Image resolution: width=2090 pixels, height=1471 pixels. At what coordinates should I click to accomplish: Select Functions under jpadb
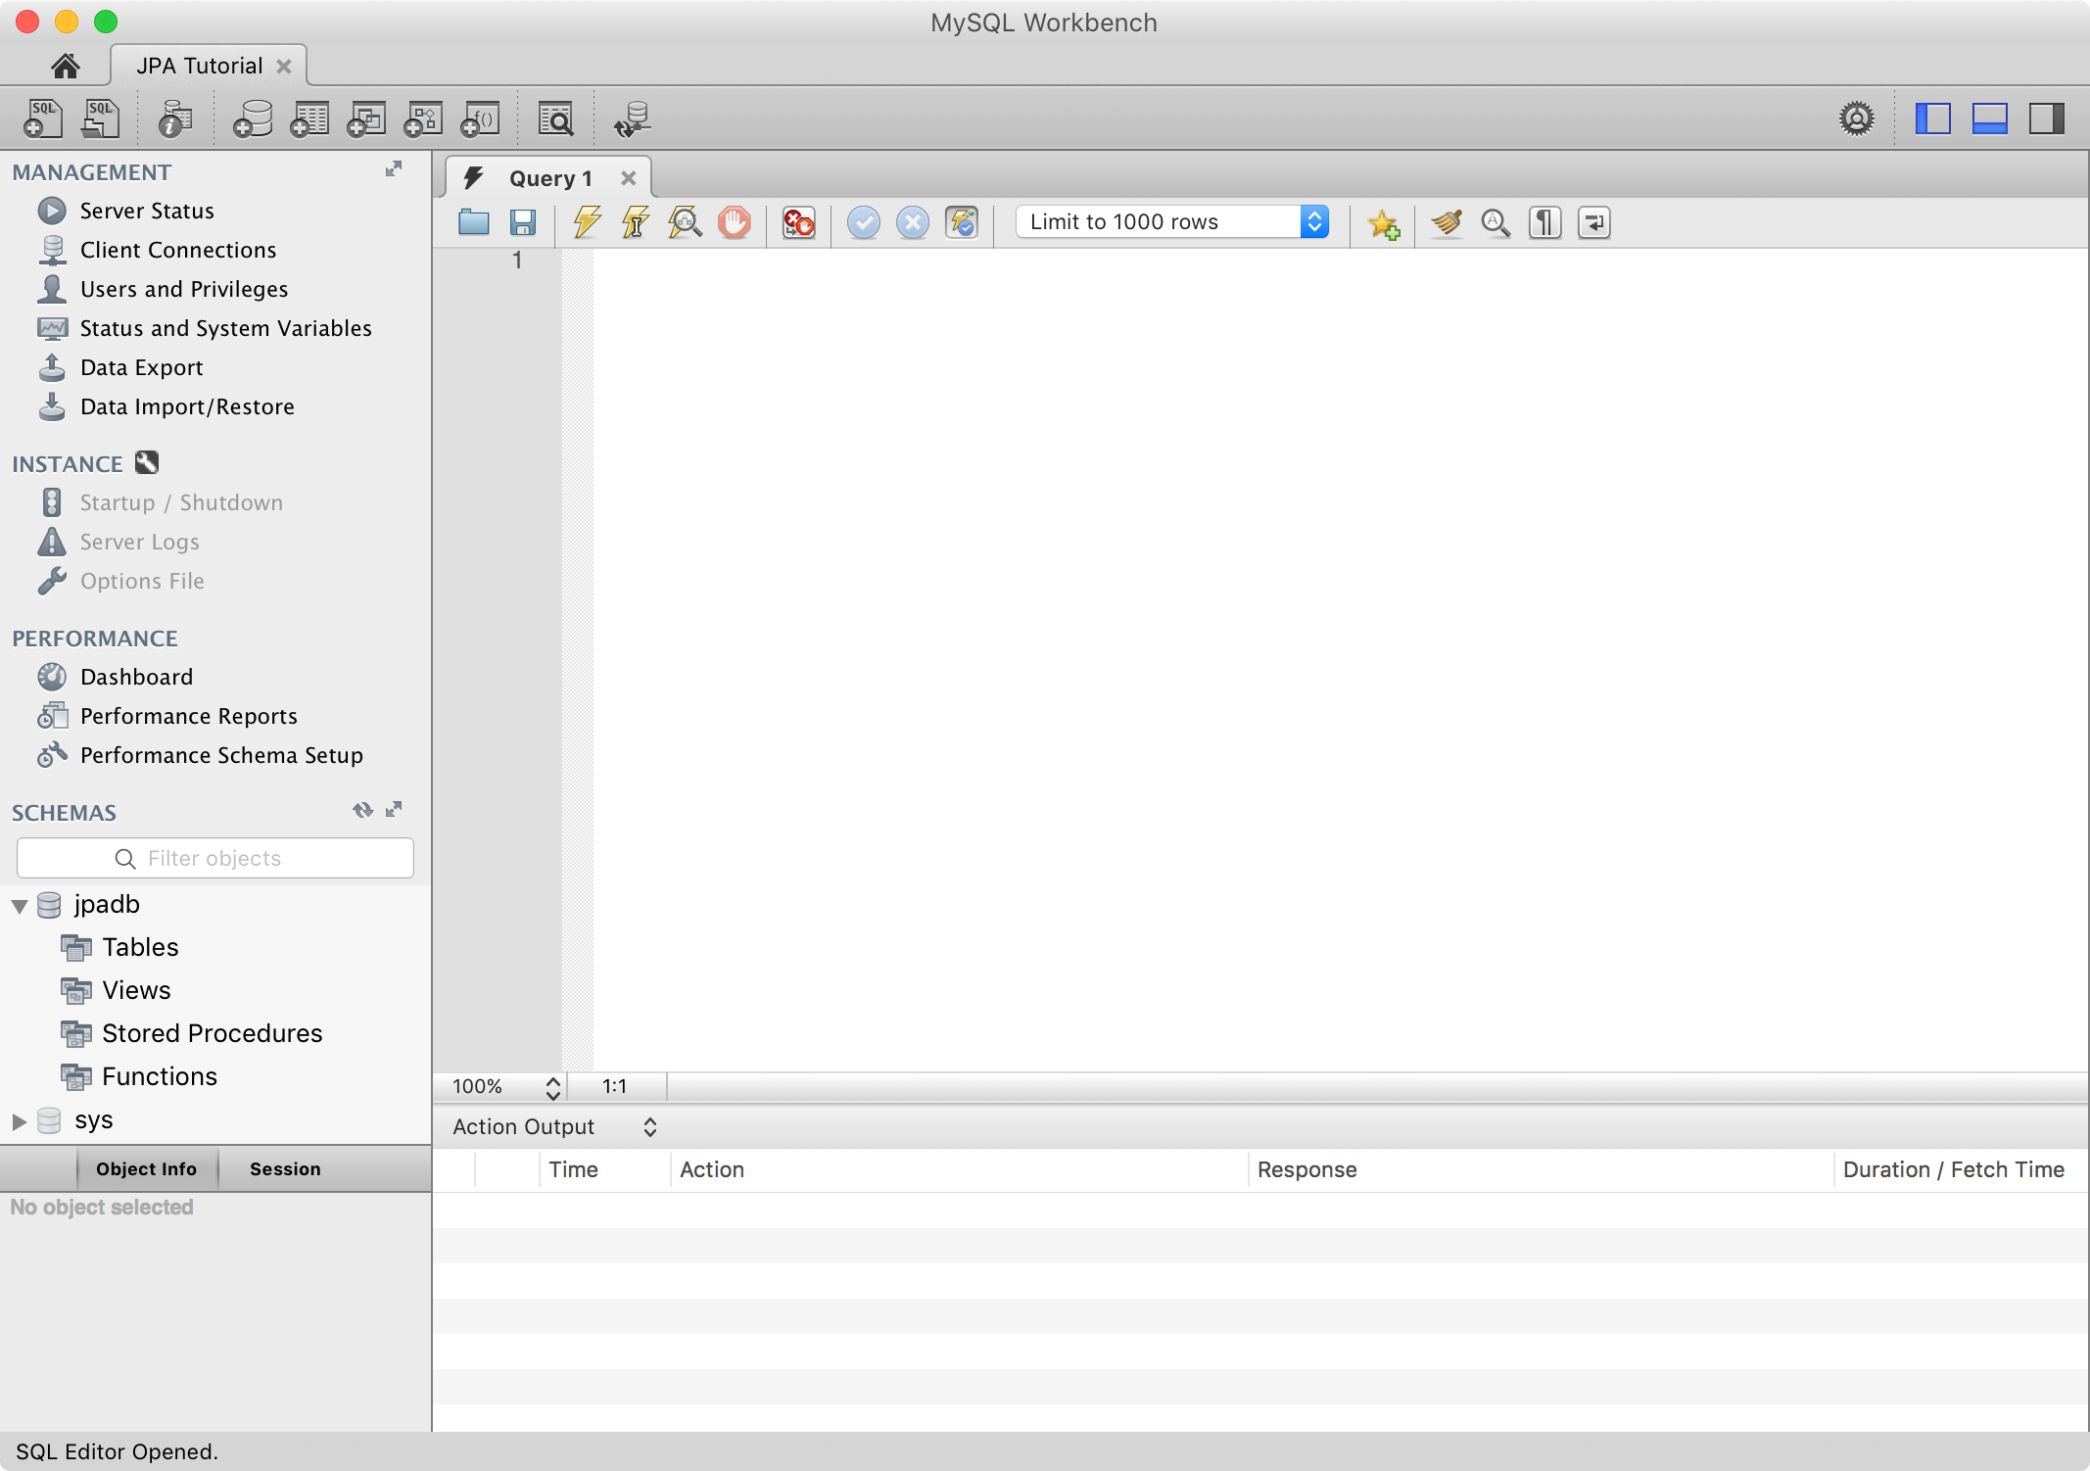pyautogui.click(x=160, y=1076)
